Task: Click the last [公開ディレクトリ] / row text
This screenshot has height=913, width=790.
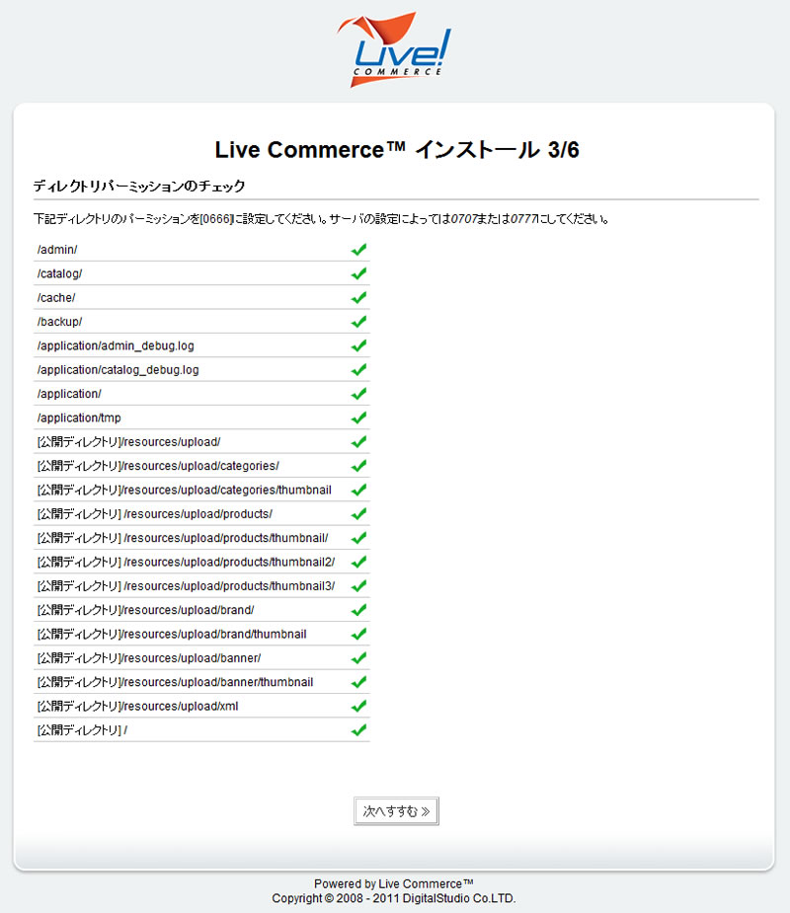Action: 82,730
